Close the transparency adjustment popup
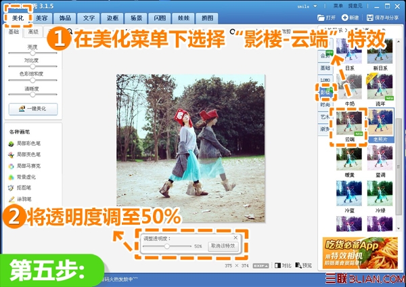Image resolution: width=406 pixels, height=287 pixels. pyautogui.click(x=235, y=238)
